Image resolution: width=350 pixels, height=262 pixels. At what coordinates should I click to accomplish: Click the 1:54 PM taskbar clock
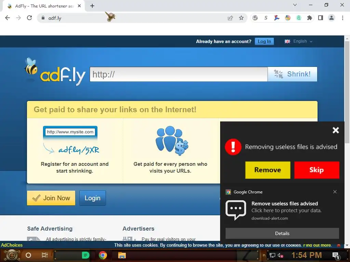[x=307, y=255]
